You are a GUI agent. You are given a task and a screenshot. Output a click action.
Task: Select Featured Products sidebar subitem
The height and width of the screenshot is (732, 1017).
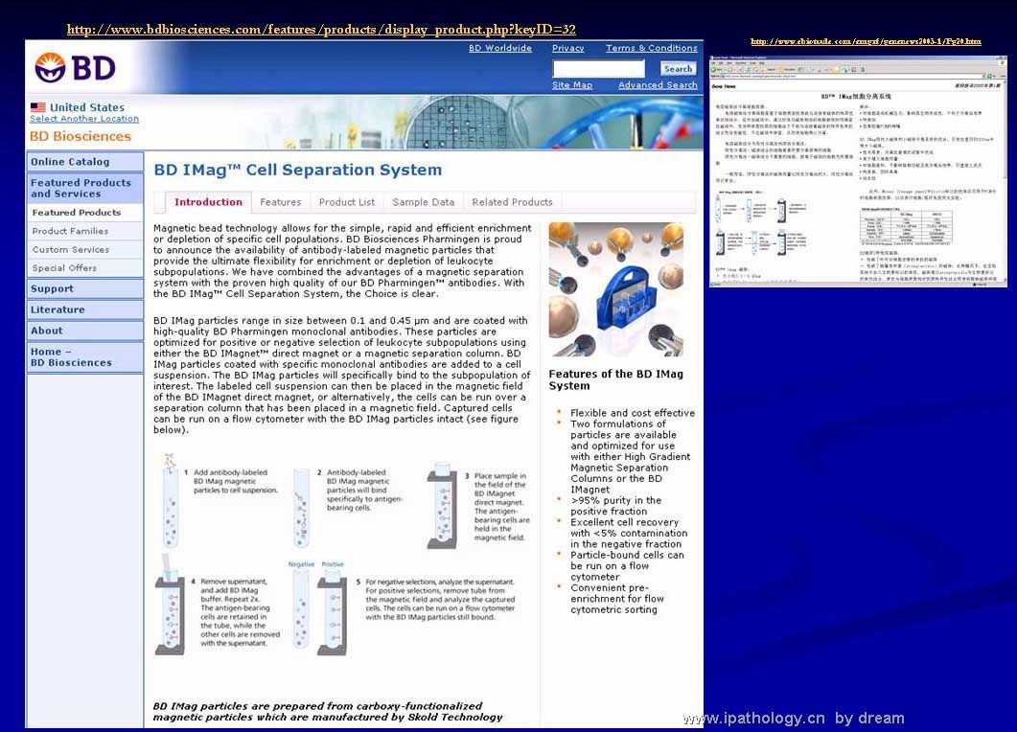tap(85, 213)
